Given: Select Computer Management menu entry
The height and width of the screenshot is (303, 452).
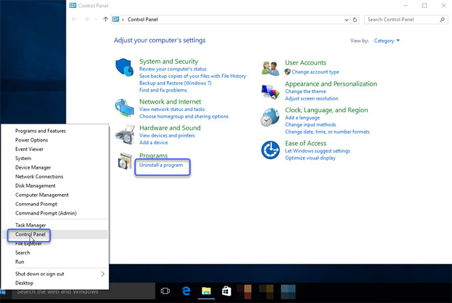Looking at the screenshot, I should pos(42,195).
